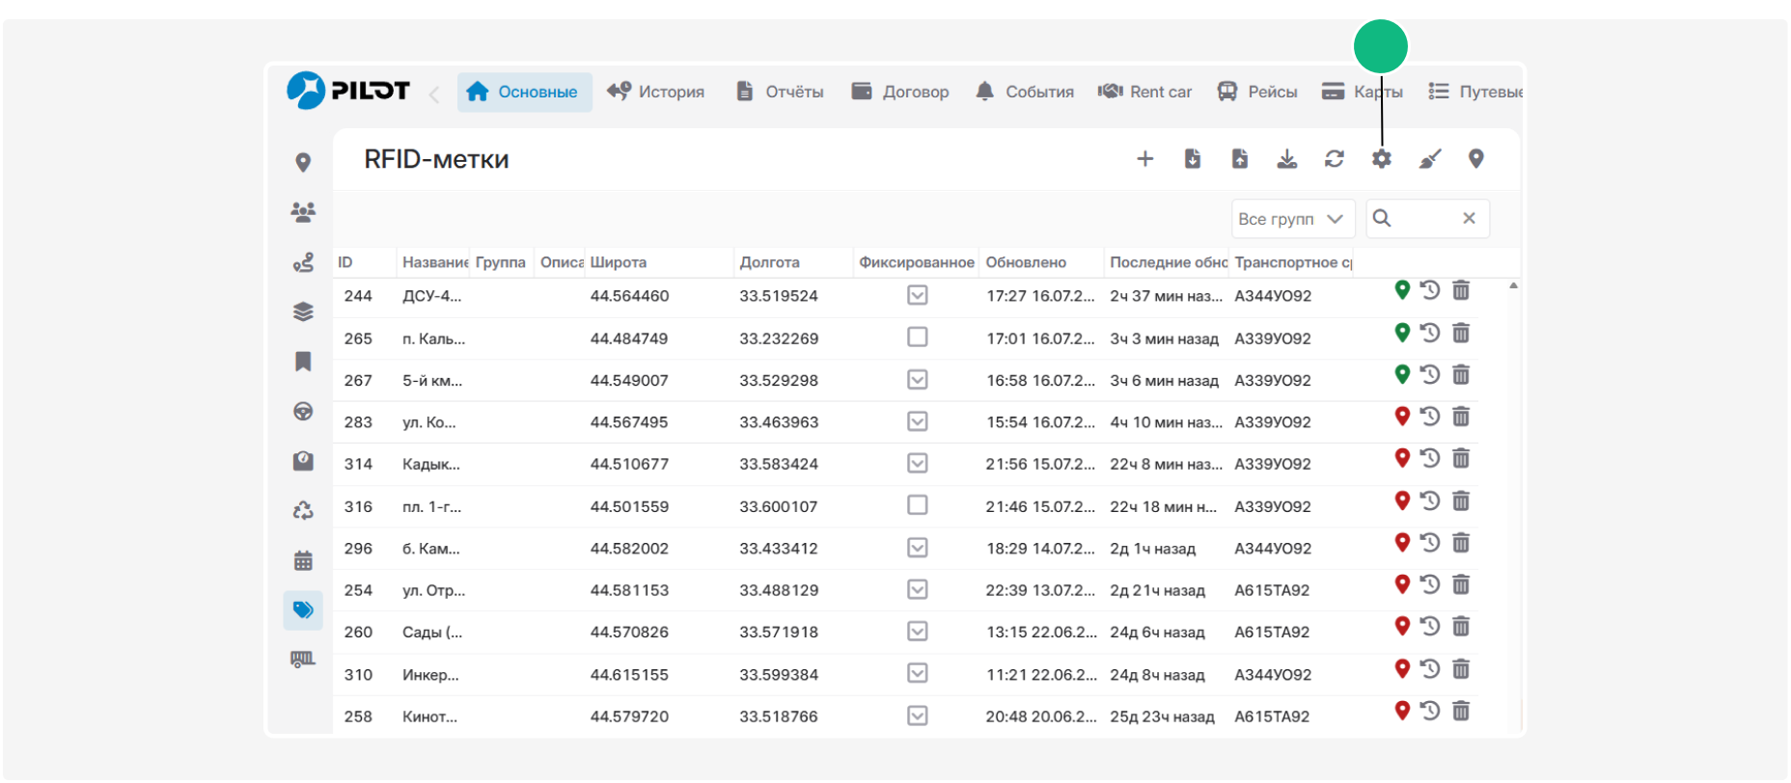Open the recycle sidebar icon
The image size is (1791, 783).
tap(303, 511)
